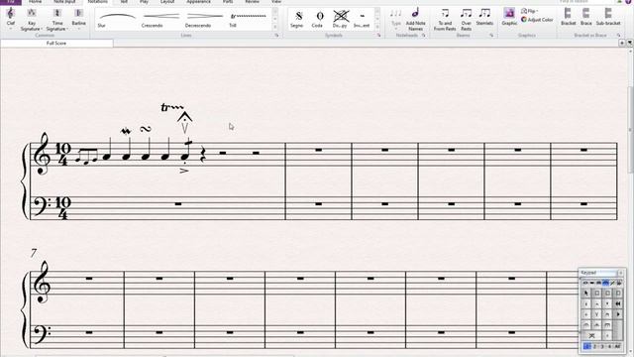Select All voices on the Keypad
This screenshot has height=357, width=634.
(x=616, y=346)
